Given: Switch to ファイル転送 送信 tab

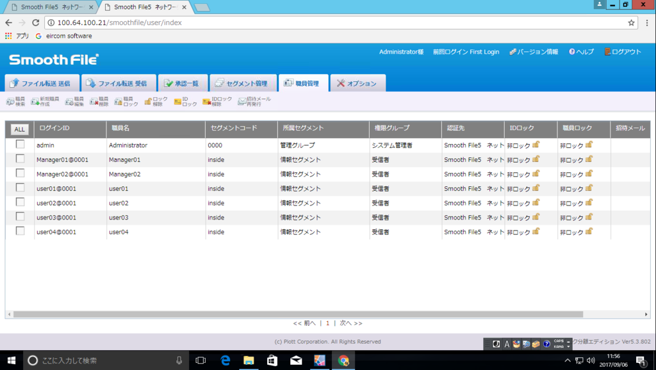Looking at the screenshot, I should click(x=42, y=83).
